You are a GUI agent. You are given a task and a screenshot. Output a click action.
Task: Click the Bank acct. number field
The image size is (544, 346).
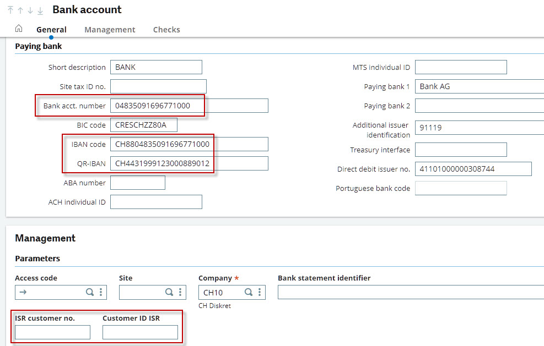click(189, 106)
